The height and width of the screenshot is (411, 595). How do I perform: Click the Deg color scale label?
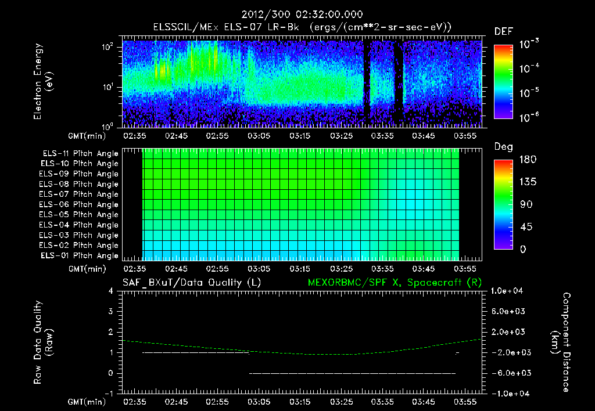[x=504, y=147]
